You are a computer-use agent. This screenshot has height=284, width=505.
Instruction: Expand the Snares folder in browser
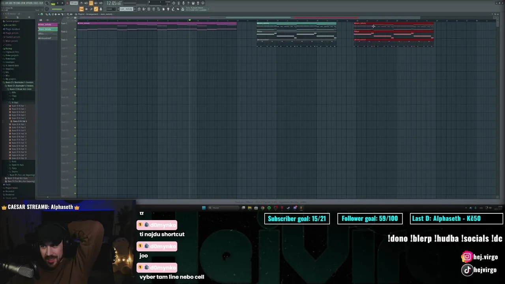(x=14, y=172)
